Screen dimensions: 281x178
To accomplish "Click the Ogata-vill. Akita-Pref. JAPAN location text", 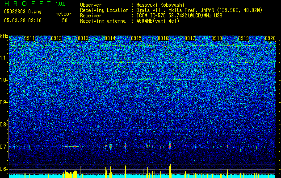I will [199, 10].
